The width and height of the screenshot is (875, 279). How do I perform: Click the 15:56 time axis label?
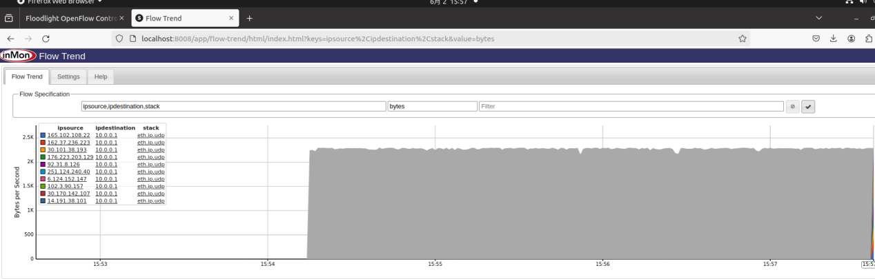[x=602, y=265]
